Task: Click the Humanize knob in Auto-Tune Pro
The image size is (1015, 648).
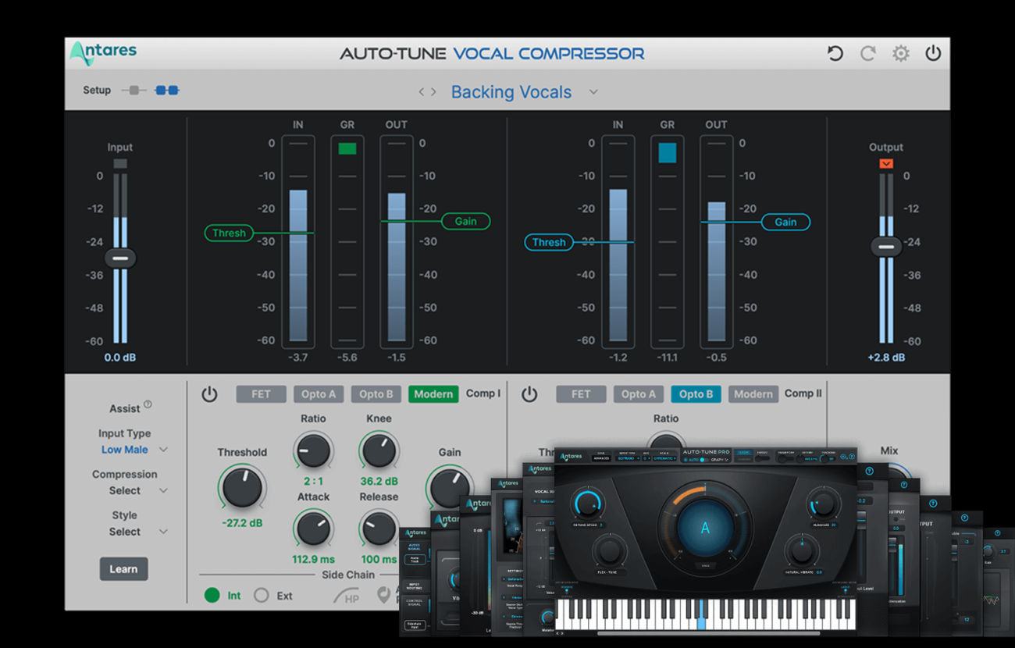Action: point(823,504)
